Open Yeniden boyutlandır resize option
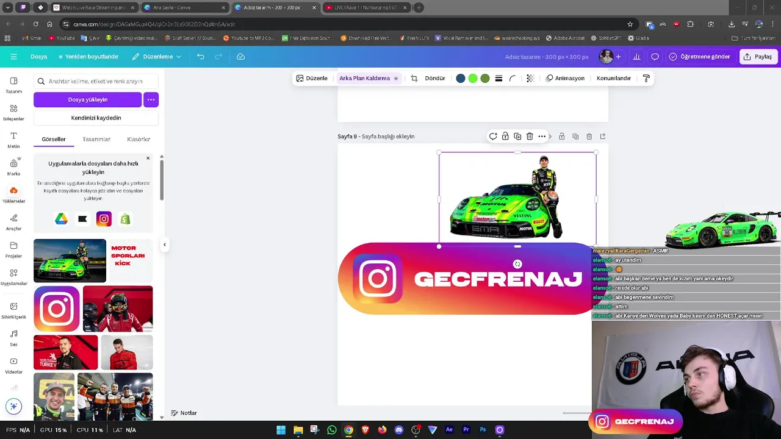Viewport: 781px width, 439px height. [88, 57]
